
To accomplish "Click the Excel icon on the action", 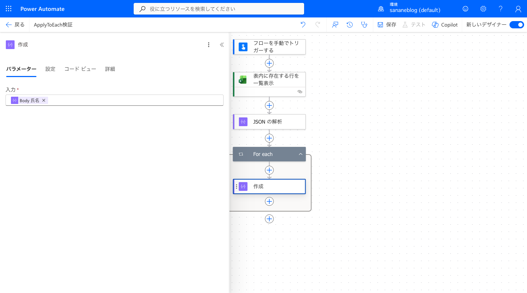I will (x=243, y=80).
